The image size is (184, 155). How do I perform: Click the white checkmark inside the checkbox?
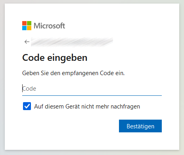point(27,106)
